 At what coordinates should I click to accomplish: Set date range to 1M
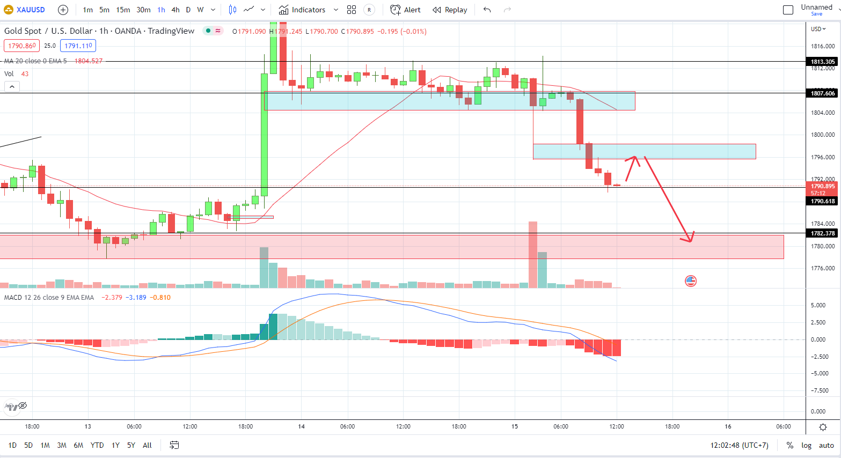(x=45, y=445)
